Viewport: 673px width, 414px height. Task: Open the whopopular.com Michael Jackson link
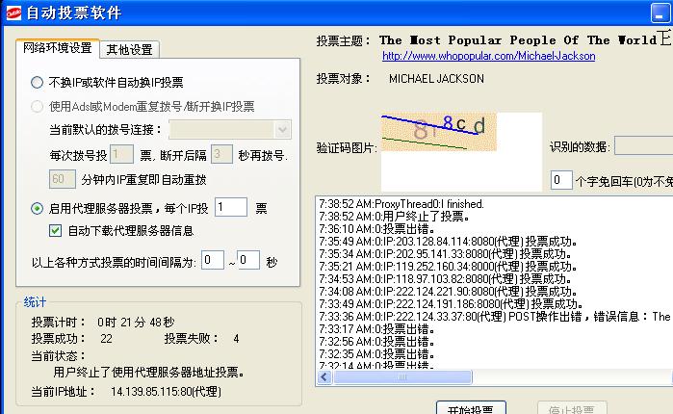488,57
